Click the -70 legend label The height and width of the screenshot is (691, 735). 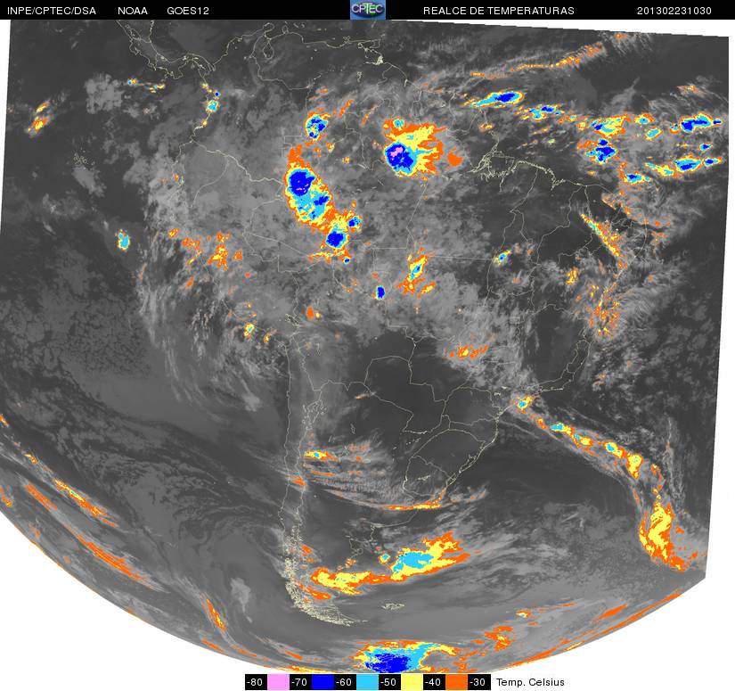(x=300, y=682)
